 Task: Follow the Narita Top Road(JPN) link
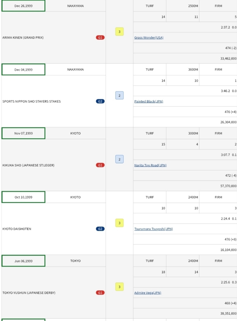150,165
